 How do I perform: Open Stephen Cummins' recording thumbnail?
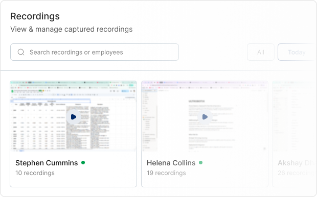[x=74, y=116]
